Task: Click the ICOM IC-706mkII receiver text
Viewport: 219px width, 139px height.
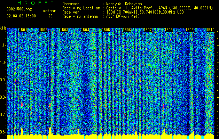Action: 145,12
